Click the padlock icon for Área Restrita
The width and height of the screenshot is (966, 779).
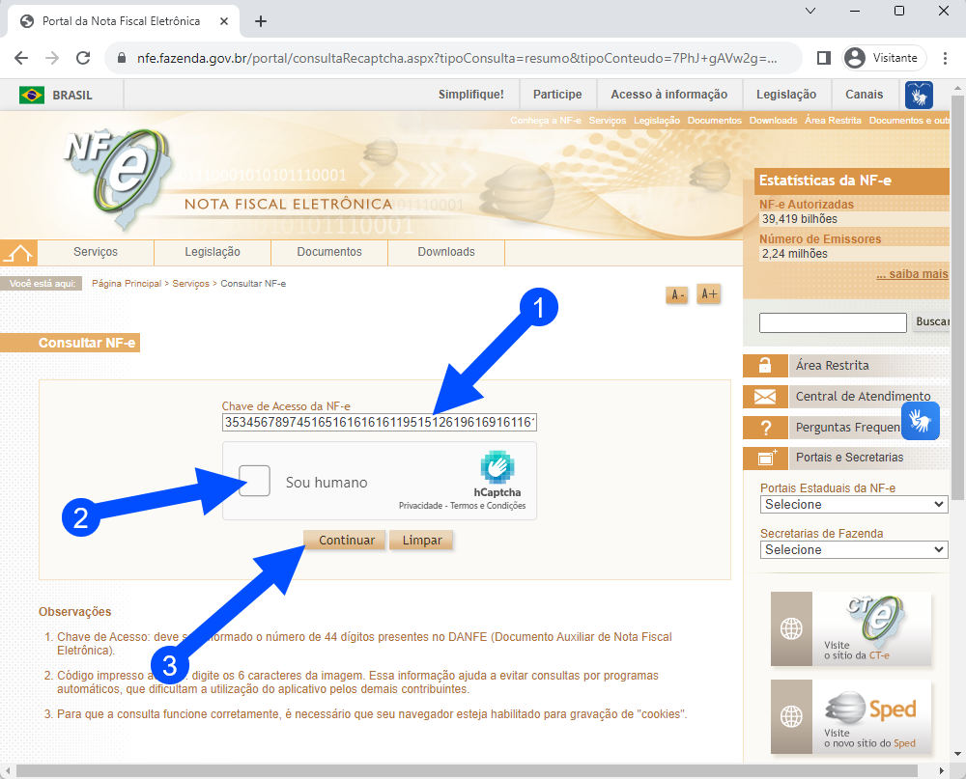coord(765,365)
